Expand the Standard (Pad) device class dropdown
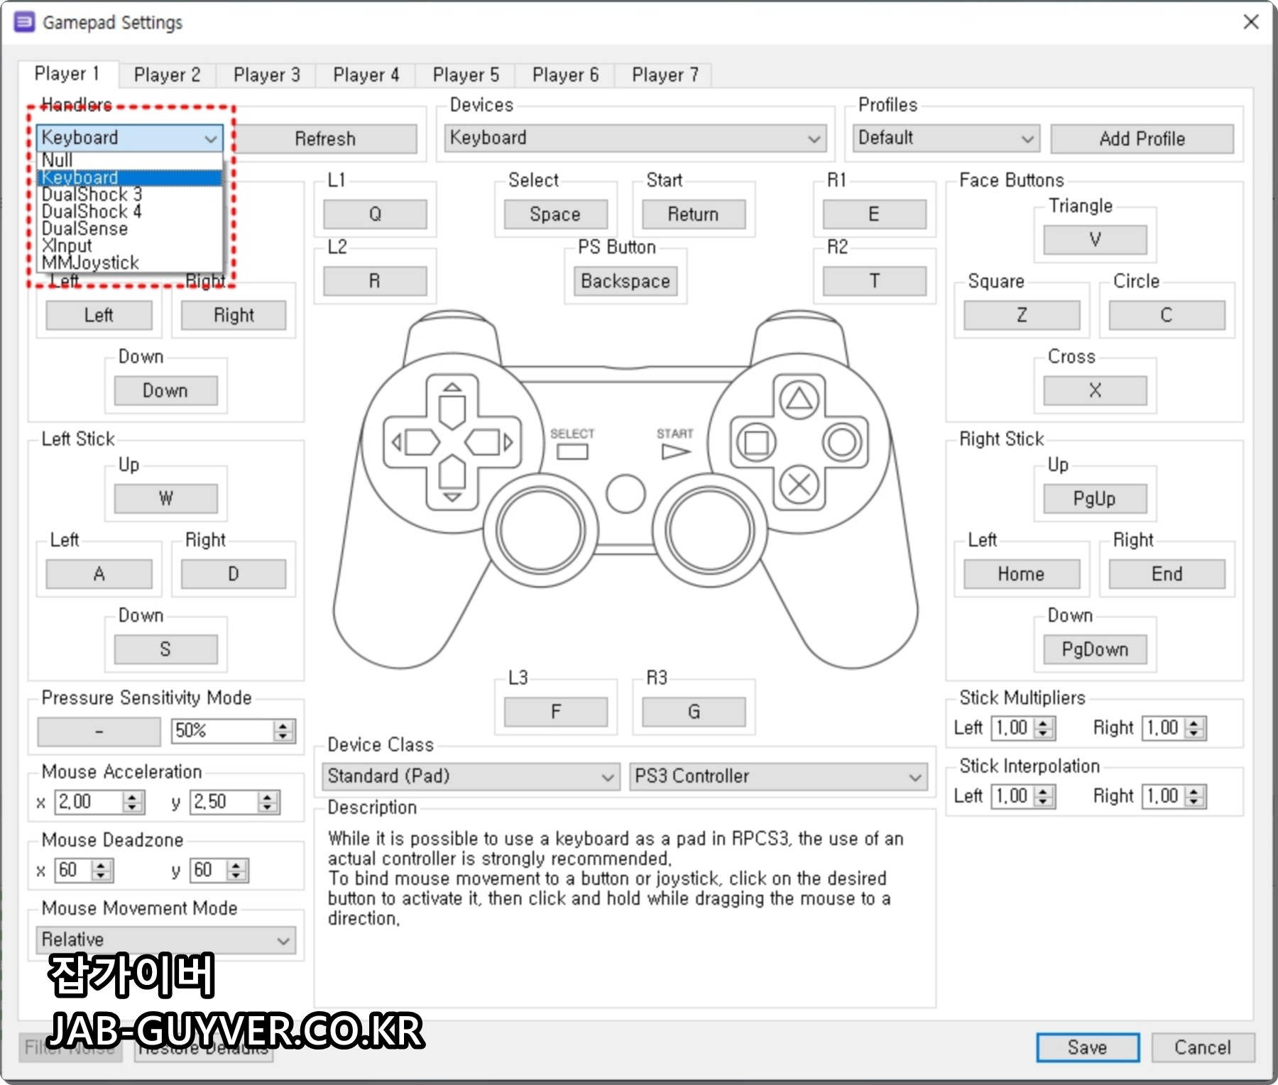Image resolution: width=1278 pixels, height=1085 pixels. (x=471, y=776)
